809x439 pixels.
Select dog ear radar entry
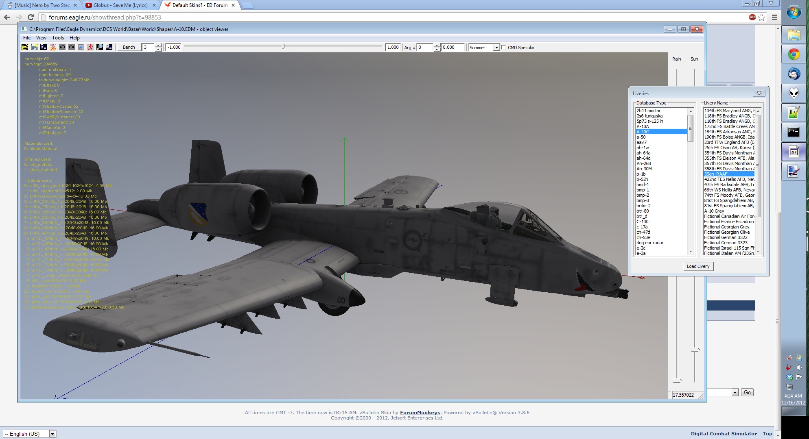[661, 243]
